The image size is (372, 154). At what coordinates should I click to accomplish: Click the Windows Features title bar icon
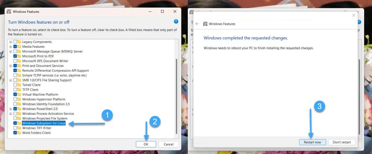[x=9, y=12]
